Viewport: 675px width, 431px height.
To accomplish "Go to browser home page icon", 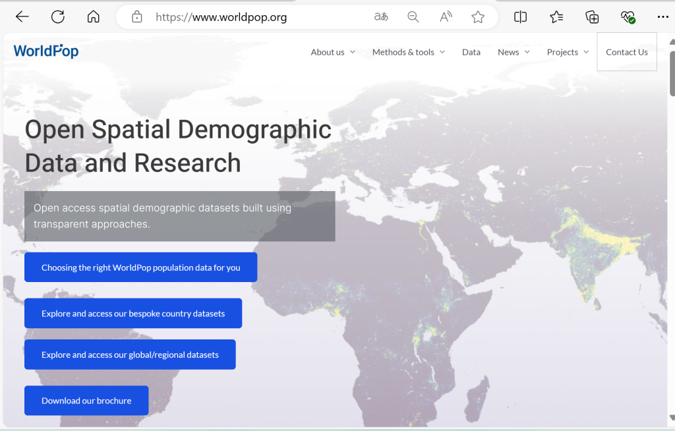I will click(x=94, y=17).
